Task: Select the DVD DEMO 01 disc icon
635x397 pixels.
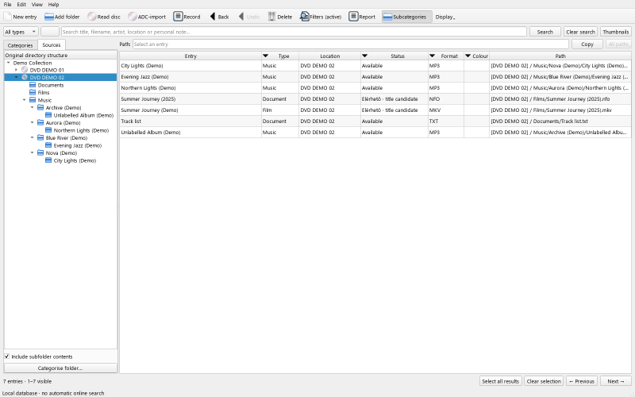Action: 25,70
